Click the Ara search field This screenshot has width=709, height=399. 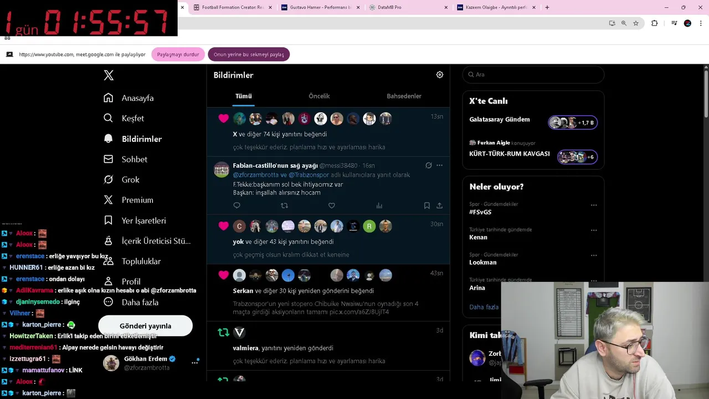click(x=533, y=74)
